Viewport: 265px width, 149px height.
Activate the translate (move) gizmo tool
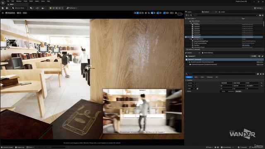tap(138, 13)
